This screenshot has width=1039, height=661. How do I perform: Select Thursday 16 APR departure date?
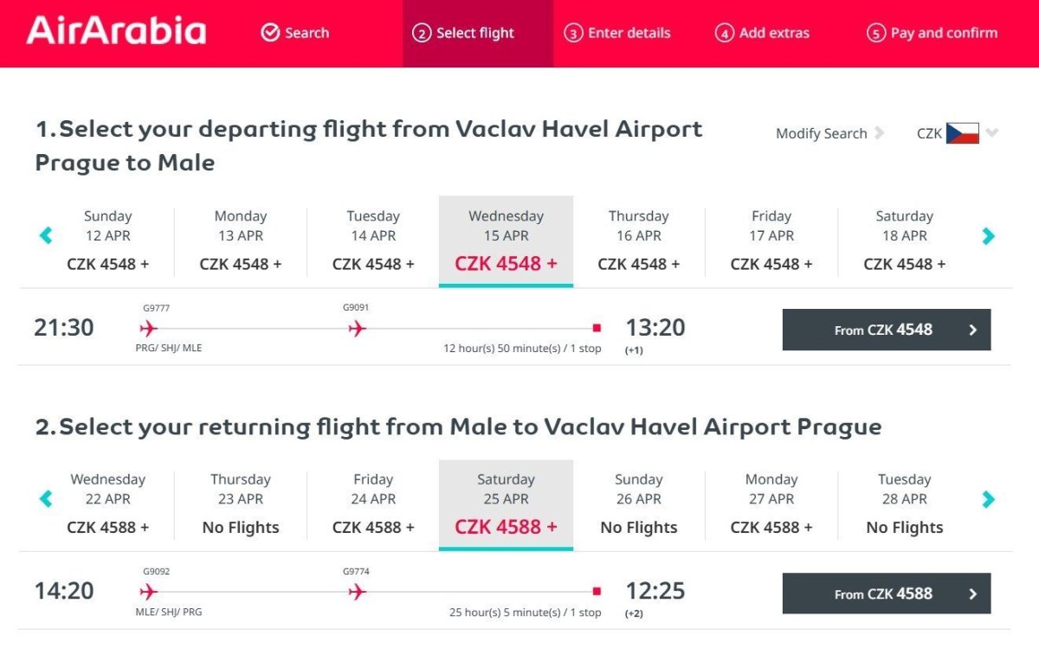(x=638, y=241)
